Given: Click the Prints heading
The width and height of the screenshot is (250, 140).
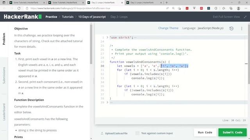Looking at the screenshot, I should (x=18, y=137).
